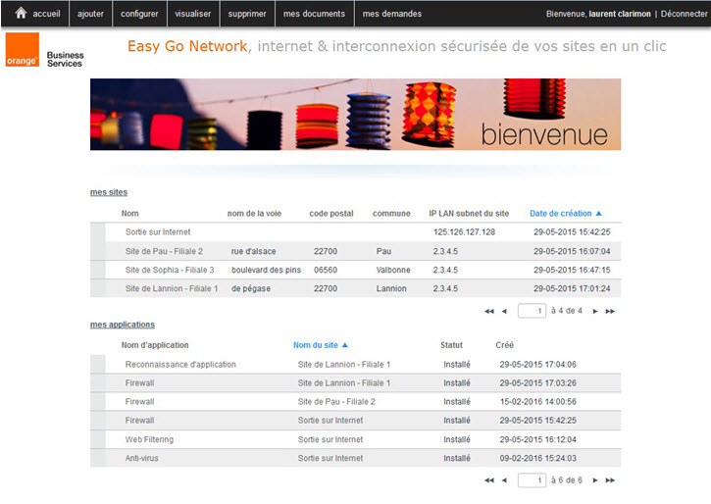Select Firewall created 29-05-2015 17:03:26
Screen dimensions: 711x504
355,383
